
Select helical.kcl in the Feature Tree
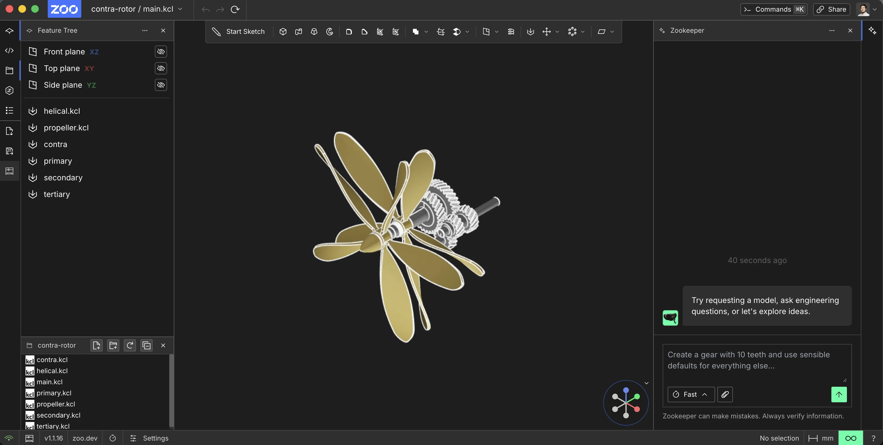tap(62, 111)
